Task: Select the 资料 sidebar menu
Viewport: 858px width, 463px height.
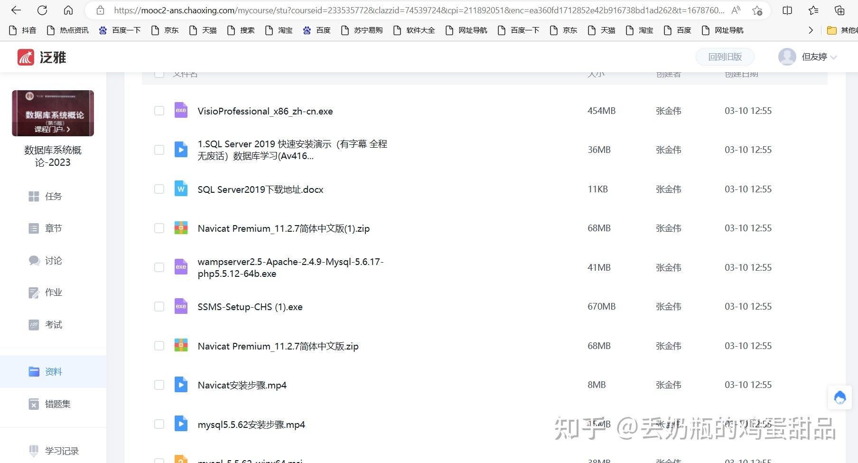Action: [53, 371]
